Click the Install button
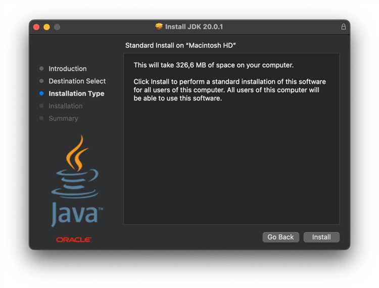This screenshot has width=379, height=288. point(321,237)
